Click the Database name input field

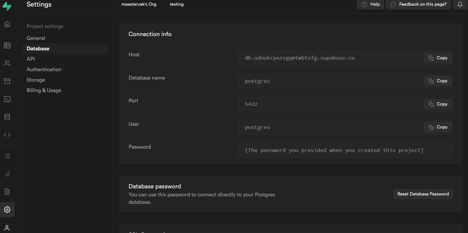click(x=346, y=81)
